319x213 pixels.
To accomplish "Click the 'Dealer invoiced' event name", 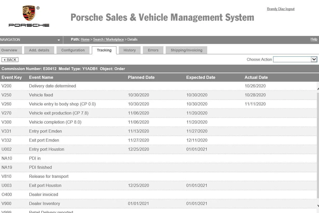I will (44, 194).
